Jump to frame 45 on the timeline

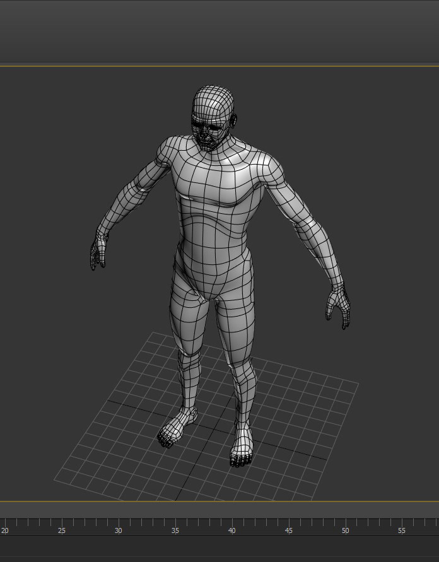(x=288, y=530)
